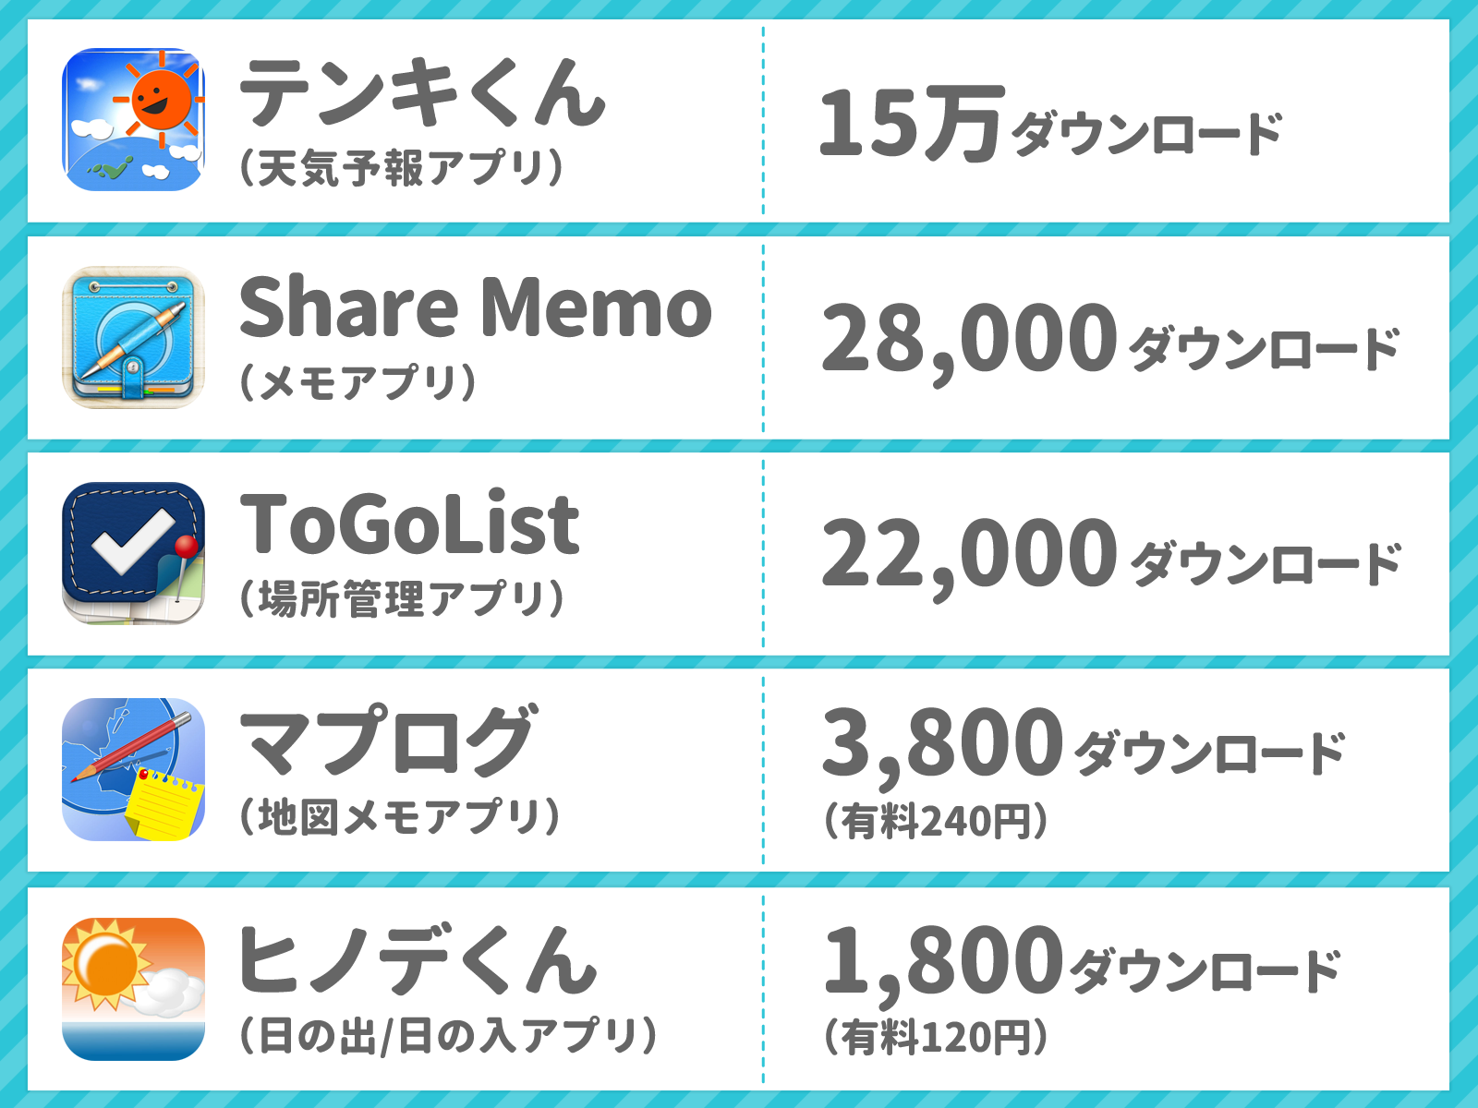Click the 15万 download count

click(912, 124)
